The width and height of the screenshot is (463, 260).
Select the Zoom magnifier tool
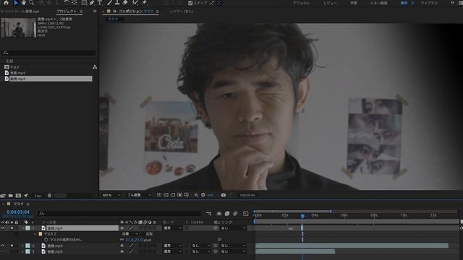(x=31, y=3)
